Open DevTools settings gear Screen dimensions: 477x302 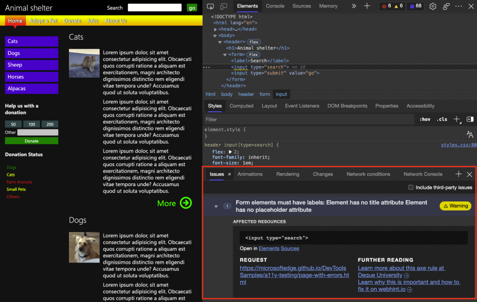tap(433, 6)
